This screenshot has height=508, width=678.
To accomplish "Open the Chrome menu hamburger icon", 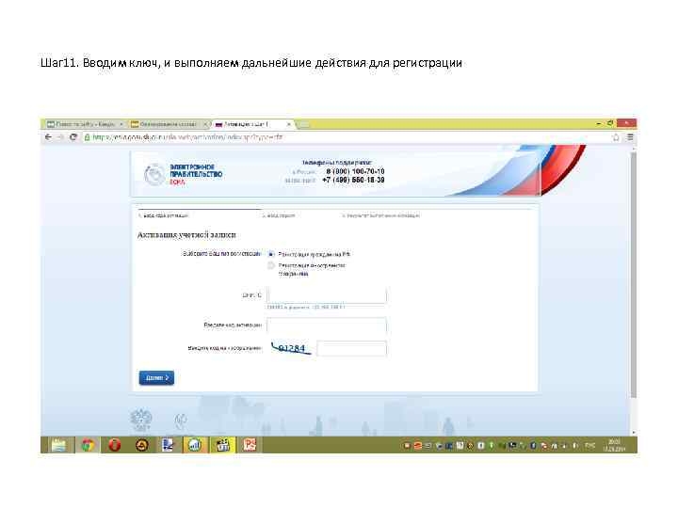I will click(x=630, y=137).
